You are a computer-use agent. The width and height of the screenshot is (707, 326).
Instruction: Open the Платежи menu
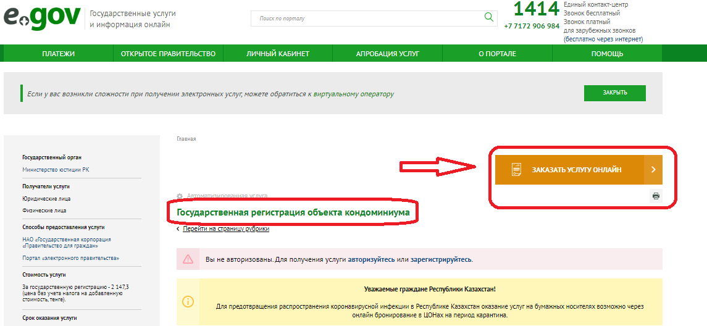[59, 54]
